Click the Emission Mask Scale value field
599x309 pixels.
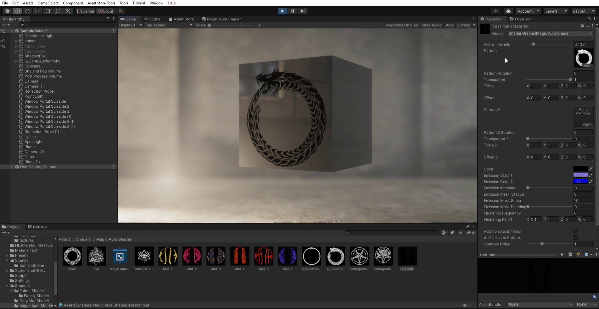tap(583, 201)
